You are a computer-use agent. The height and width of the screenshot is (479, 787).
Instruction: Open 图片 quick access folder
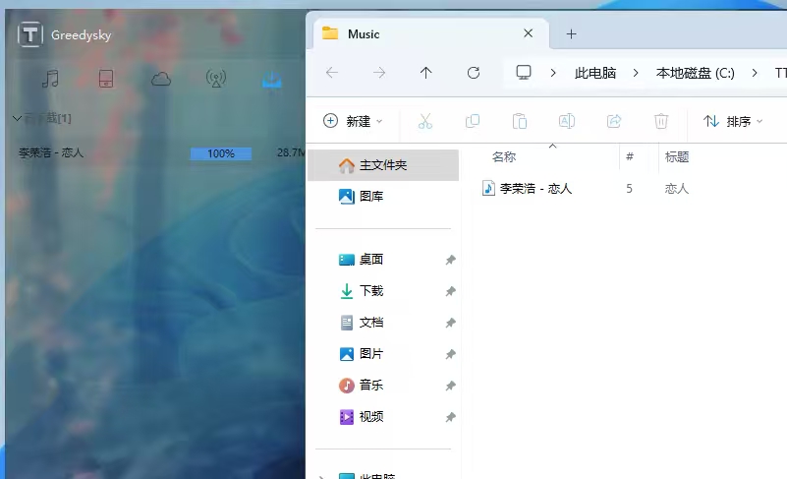371,354
